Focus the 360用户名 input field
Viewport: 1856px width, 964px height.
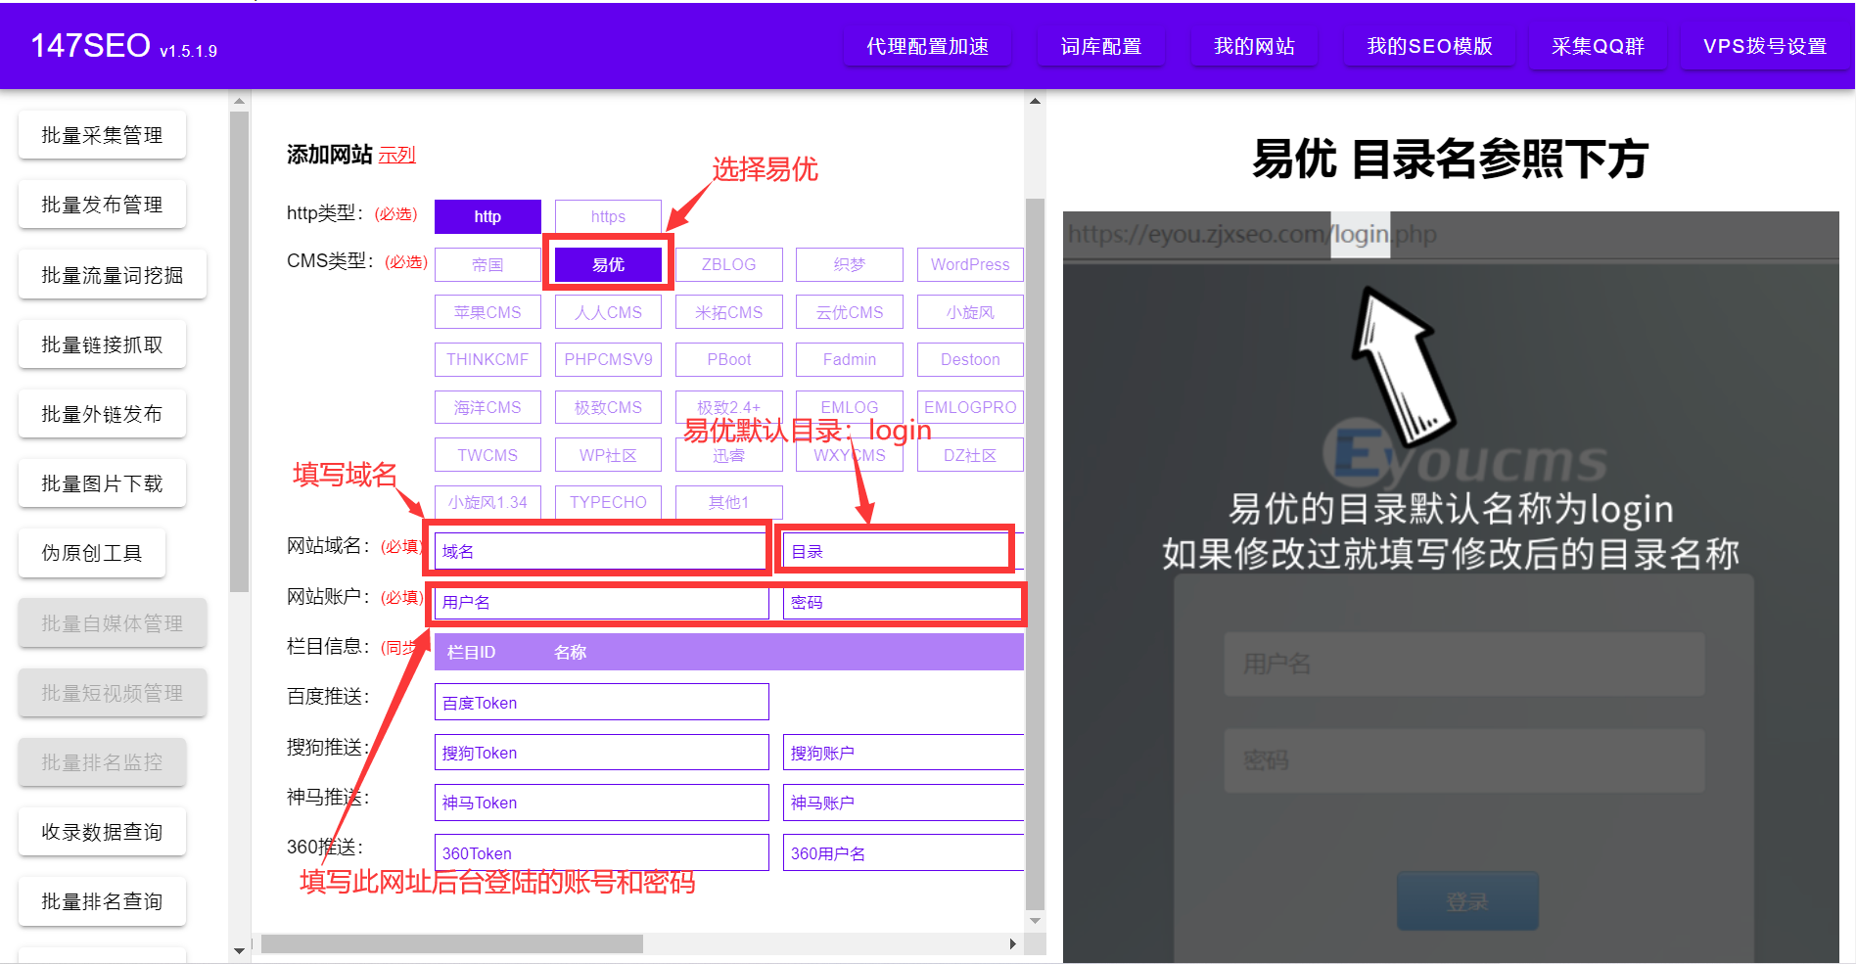click(903, 852)
